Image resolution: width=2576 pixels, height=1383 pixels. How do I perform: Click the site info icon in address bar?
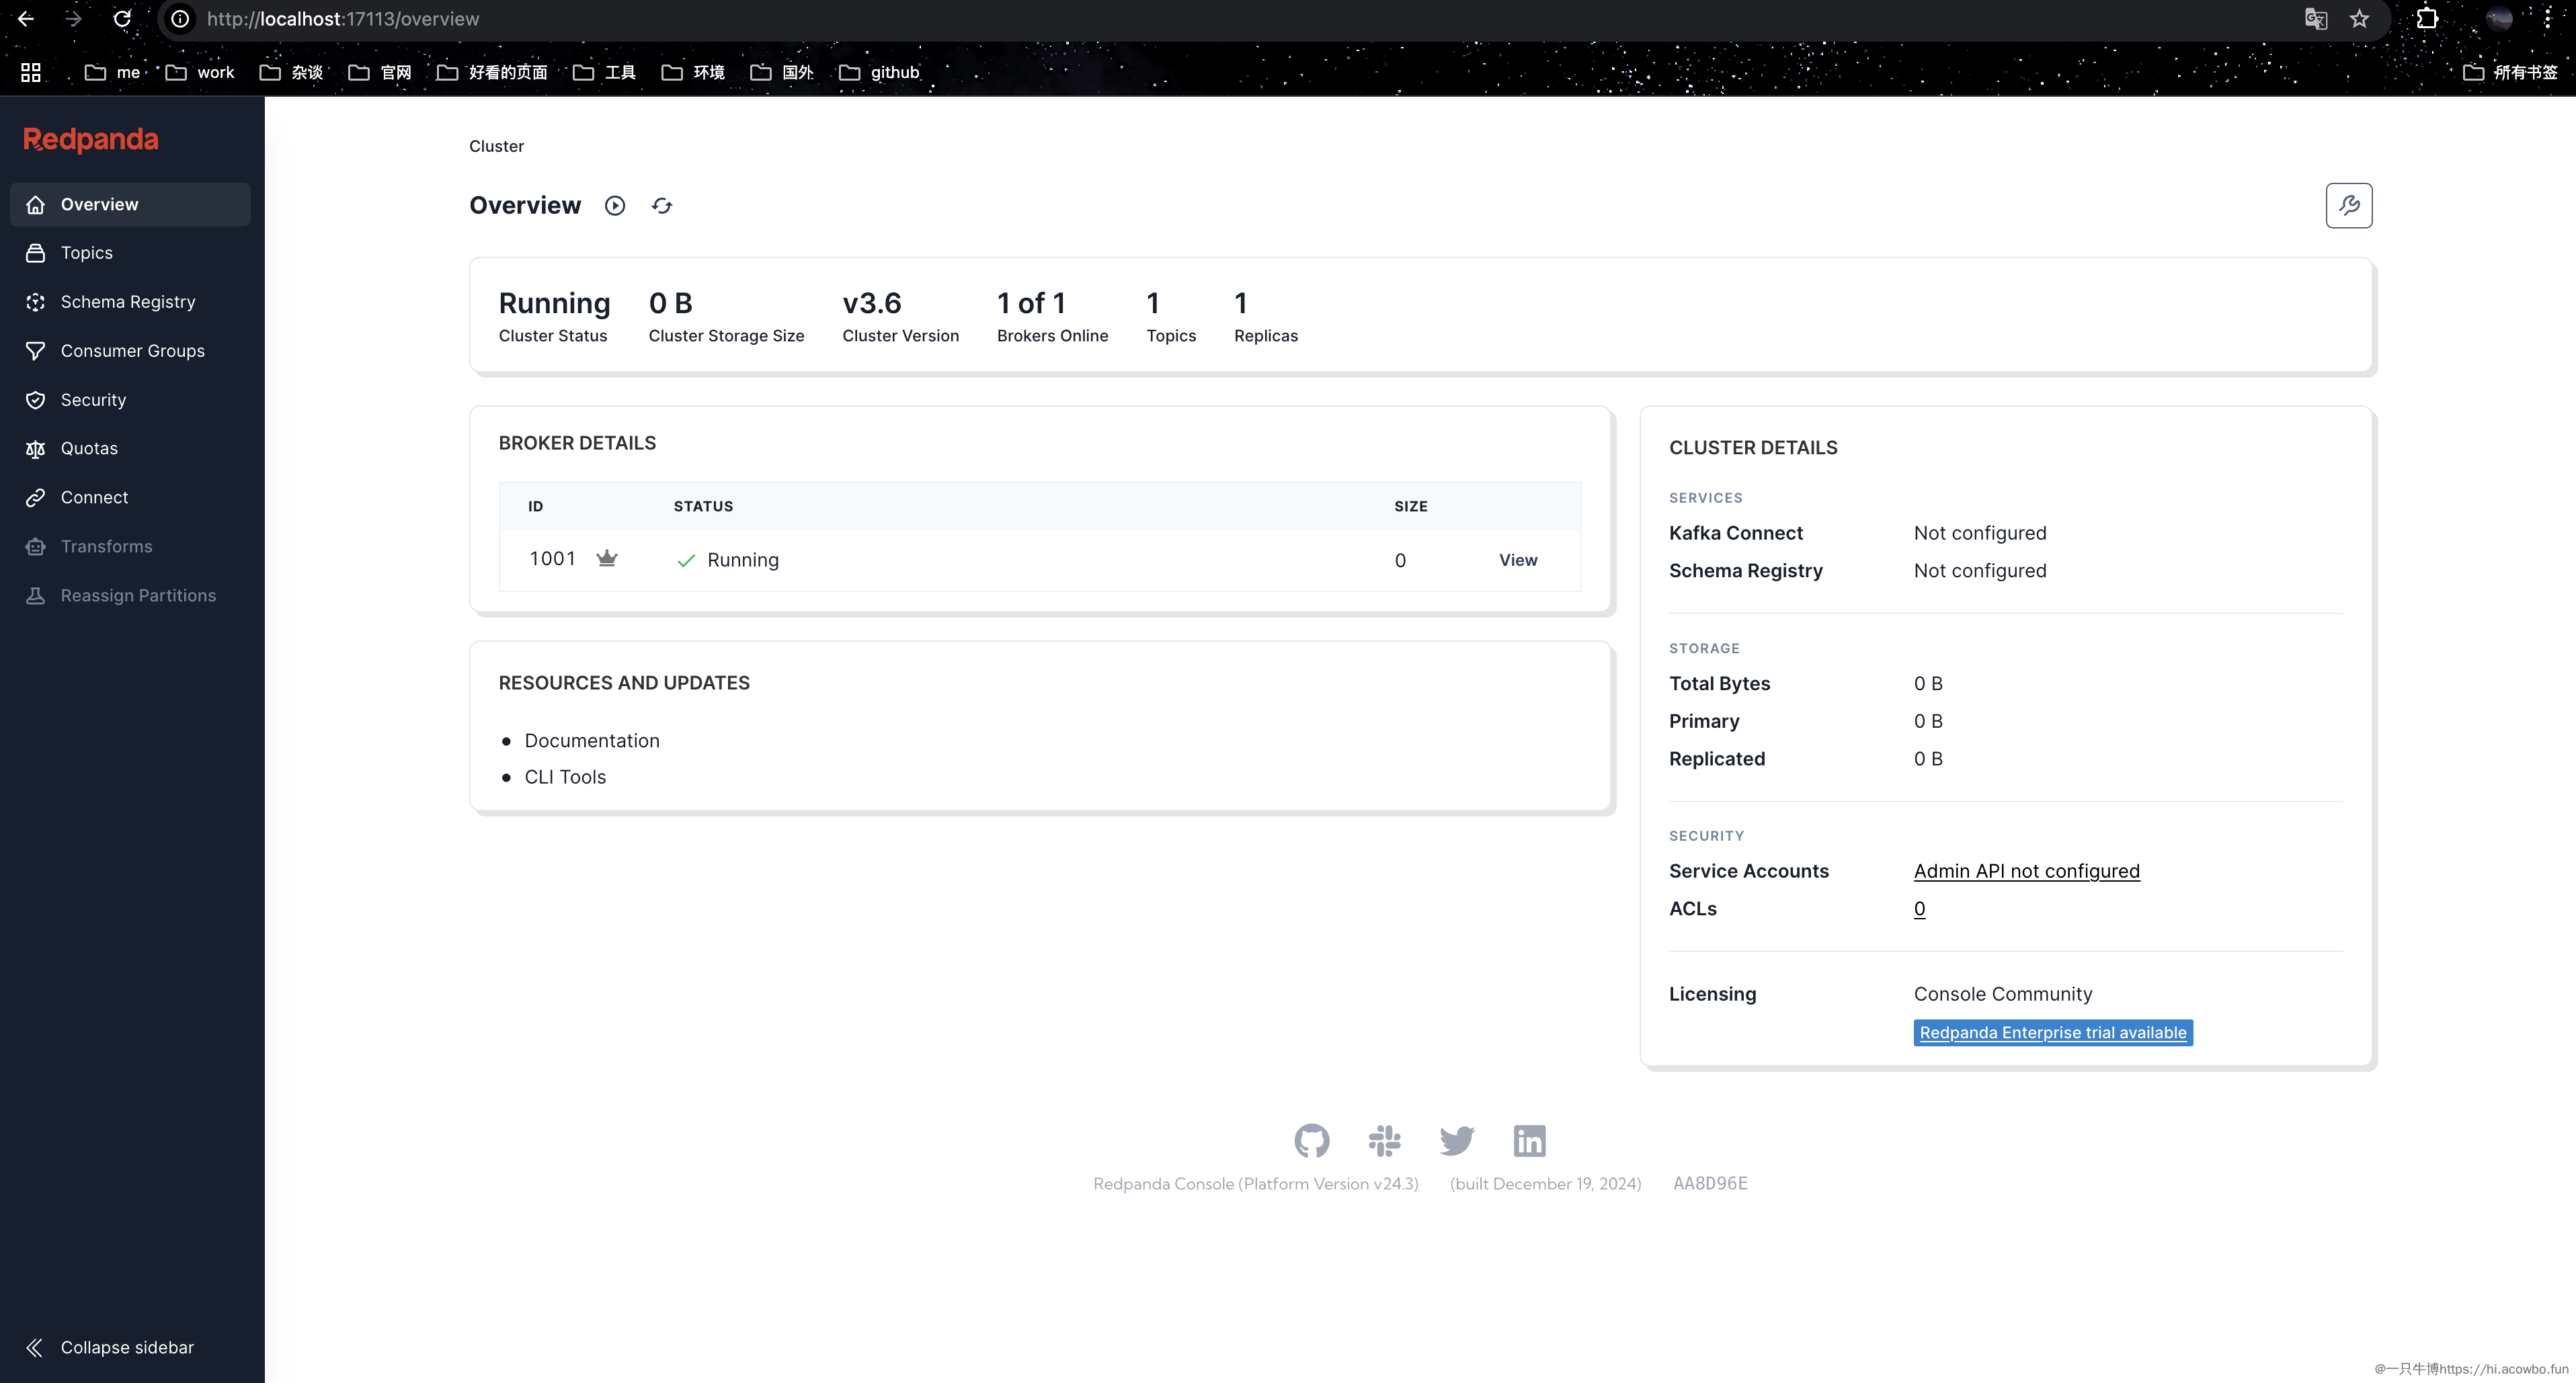[x=180, y=19]
